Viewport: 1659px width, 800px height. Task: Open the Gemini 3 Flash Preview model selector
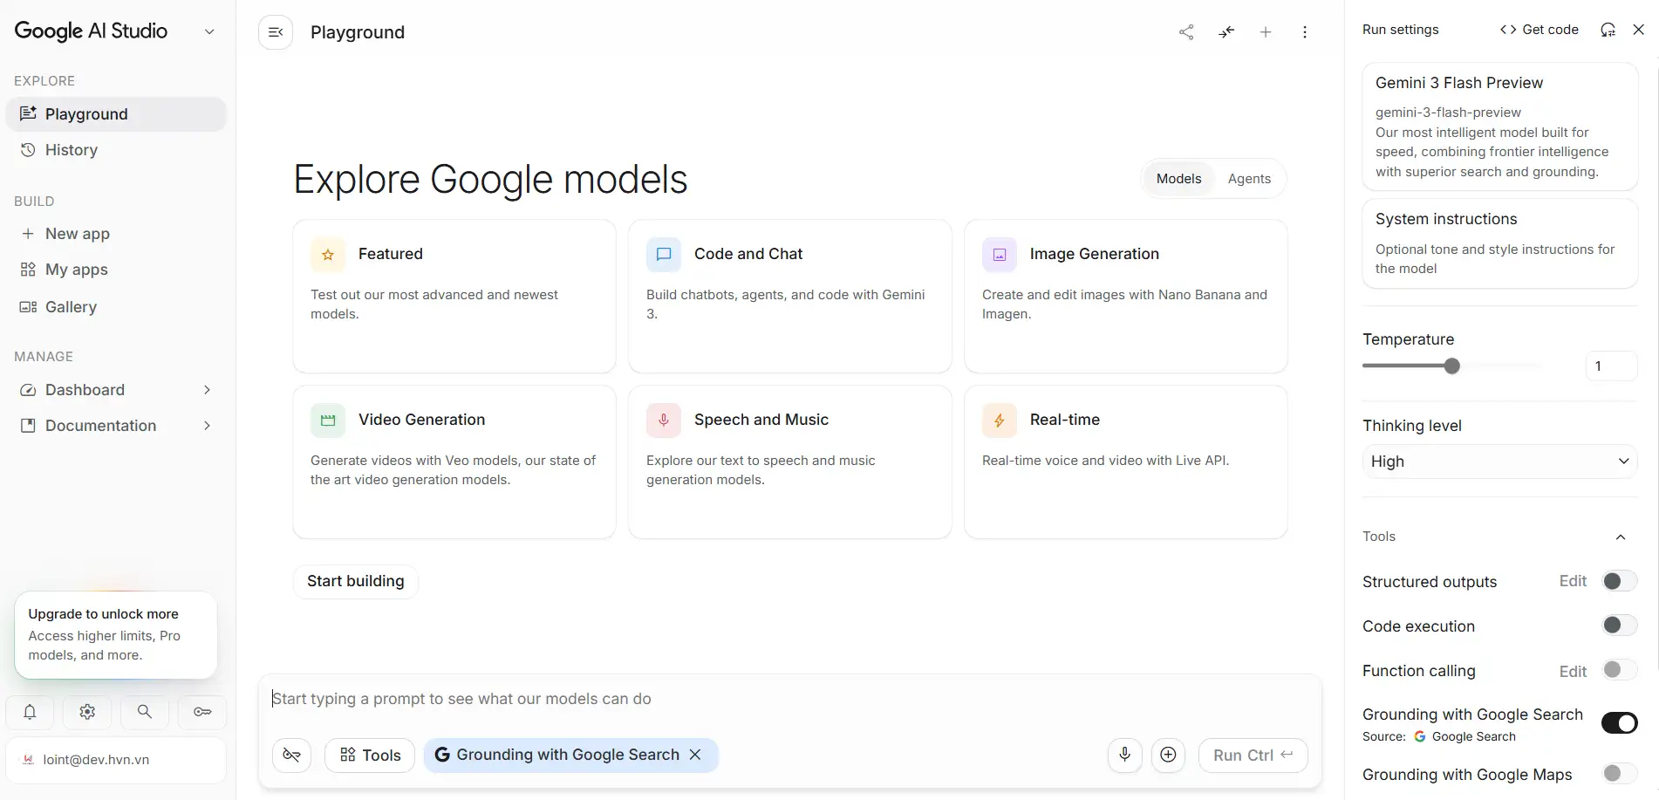(1499, 126)
